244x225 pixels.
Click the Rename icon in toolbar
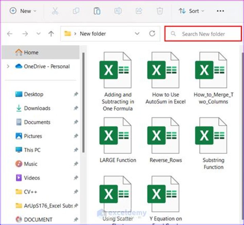(x=118, y=11)
